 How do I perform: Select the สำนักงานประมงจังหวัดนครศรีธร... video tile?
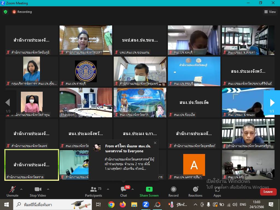coord(248,133)
